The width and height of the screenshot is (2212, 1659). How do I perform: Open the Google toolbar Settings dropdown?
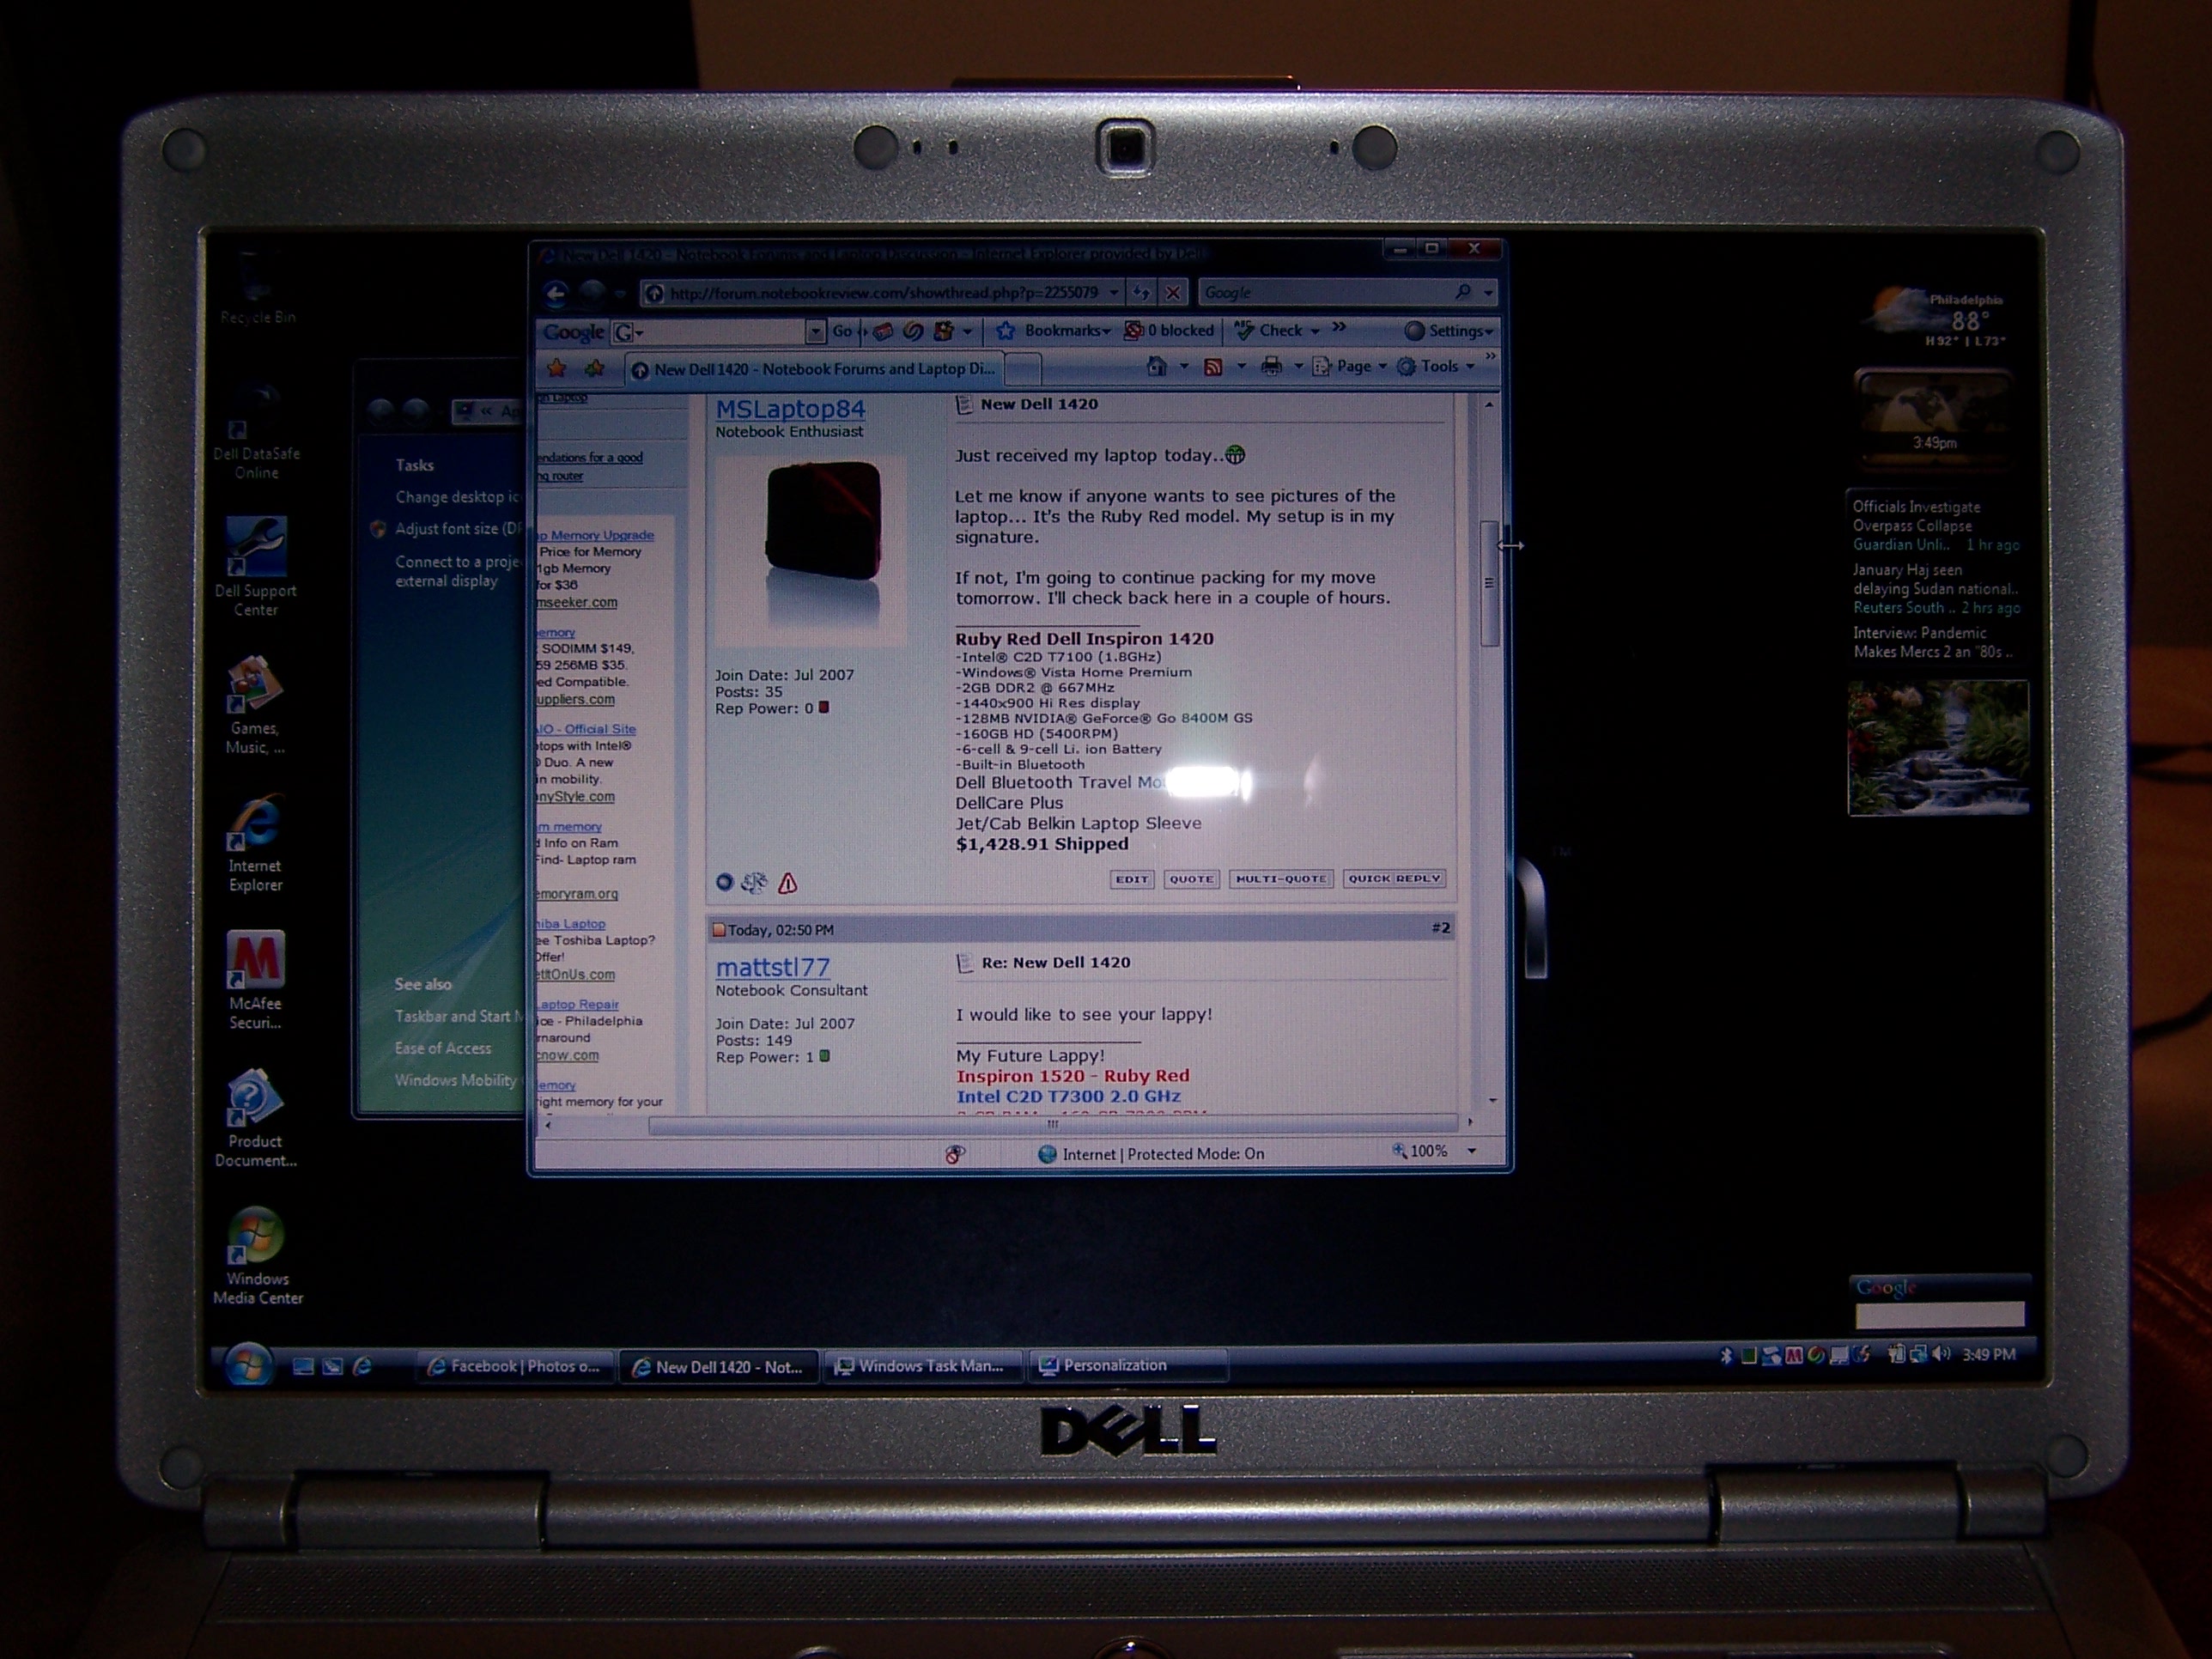point(1448,331)
